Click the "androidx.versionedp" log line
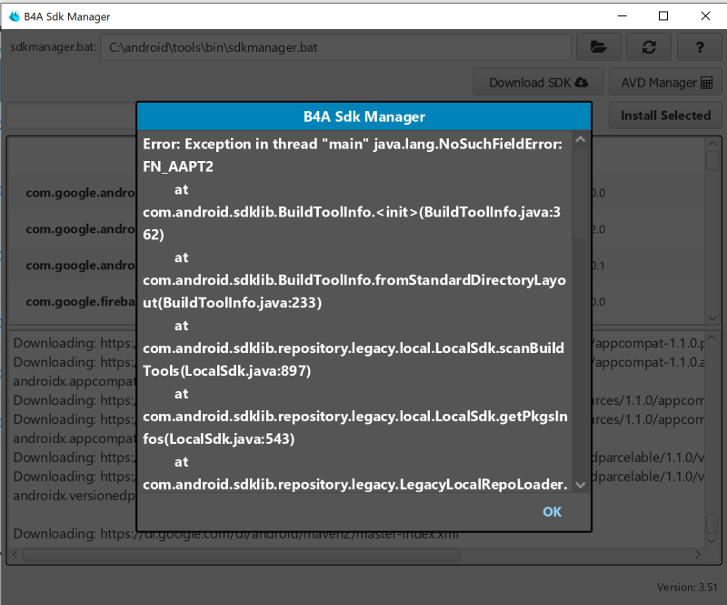The height and width of the screenshot is (605, 727). pos(75,496)
